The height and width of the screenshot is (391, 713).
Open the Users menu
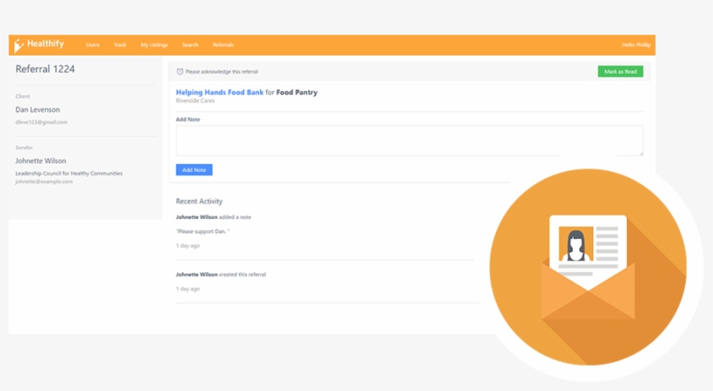coord(92,45)
